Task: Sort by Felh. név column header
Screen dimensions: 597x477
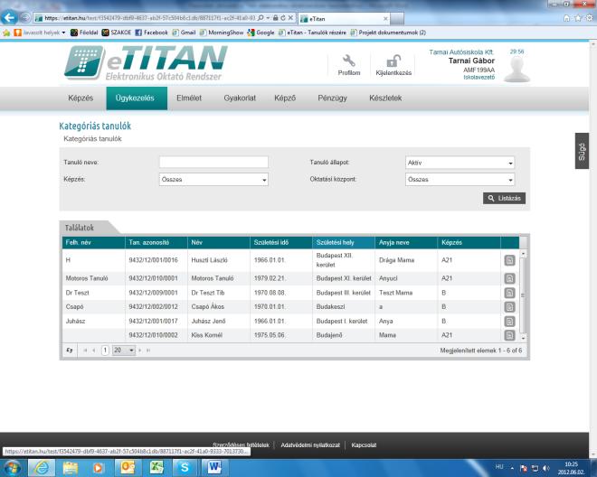Action: 94,242
